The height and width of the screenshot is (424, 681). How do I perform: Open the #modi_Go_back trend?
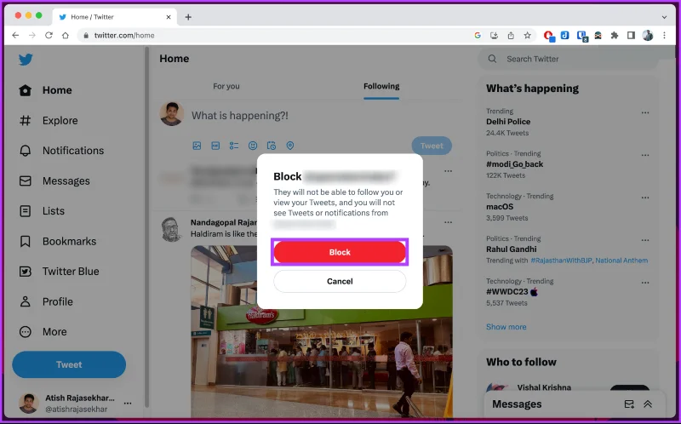515,164
